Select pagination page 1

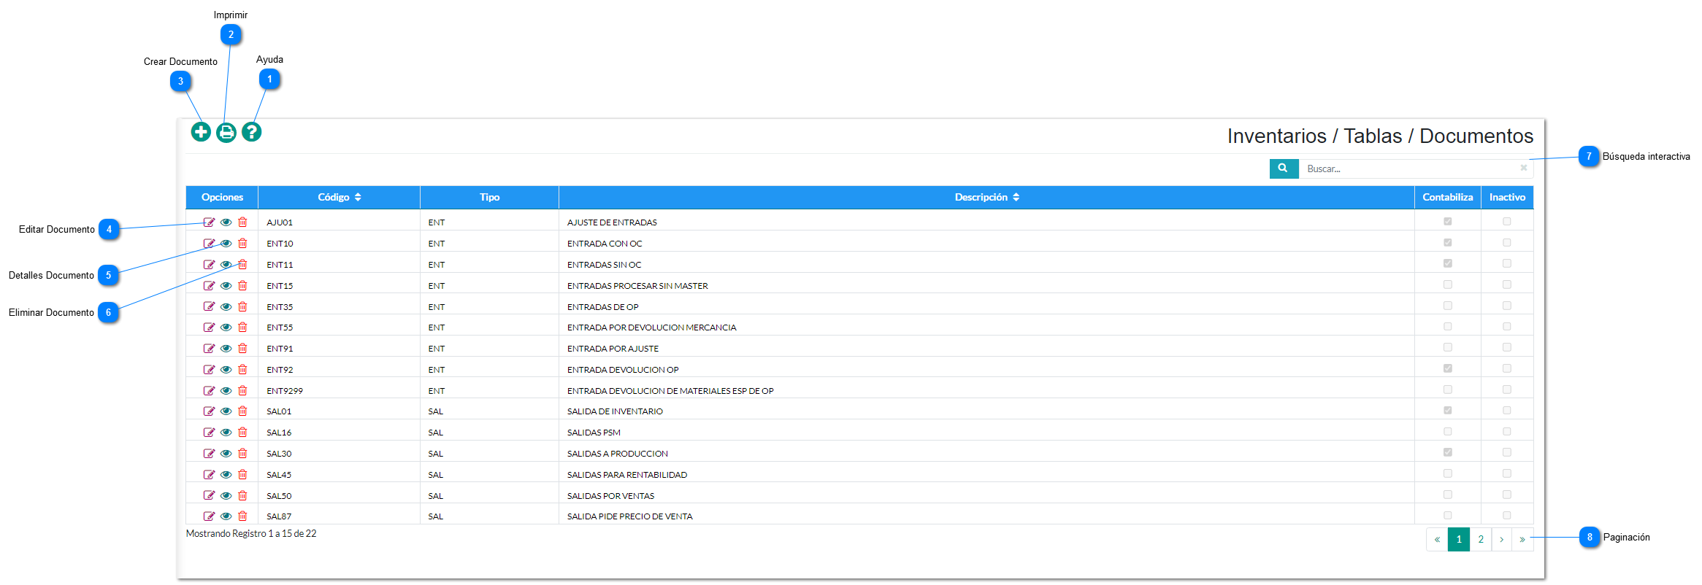1459,540
